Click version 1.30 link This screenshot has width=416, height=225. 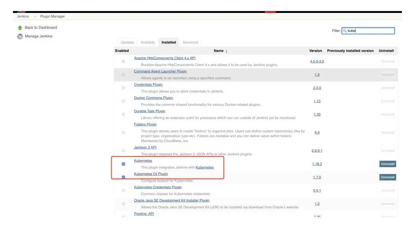tap(317, 115)
